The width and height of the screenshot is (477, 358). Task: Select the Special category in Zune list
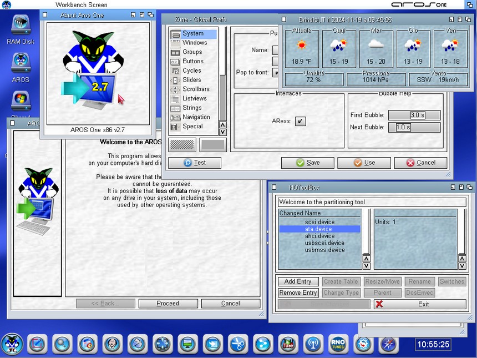pyautogui.click(x=193, y=127)
